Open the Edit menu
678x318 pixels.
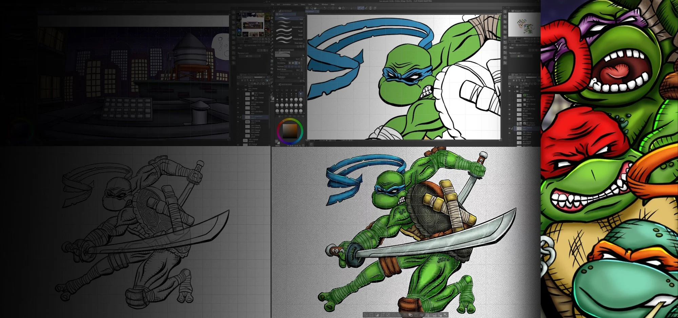point(278,4)
